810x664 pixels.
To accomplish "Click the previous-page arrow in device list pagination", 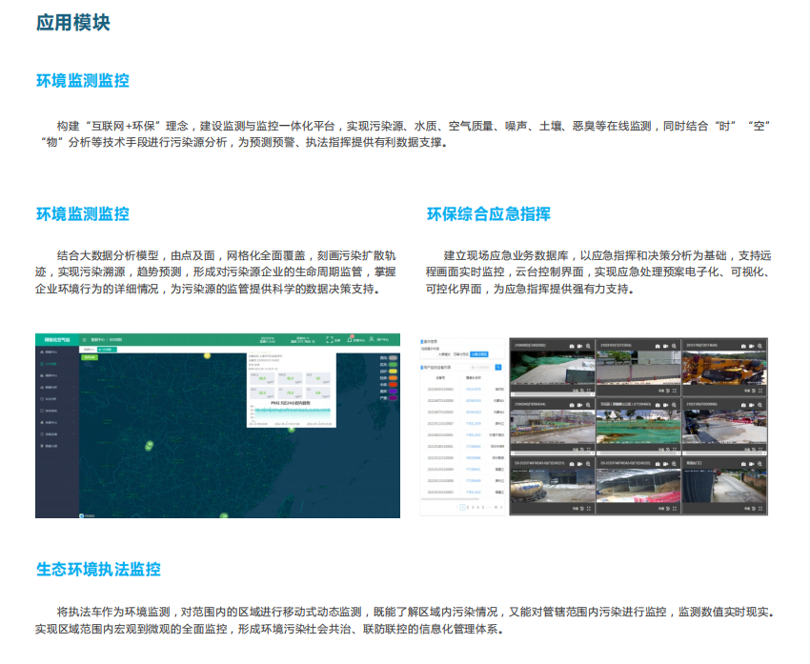I will pos(457,507).
